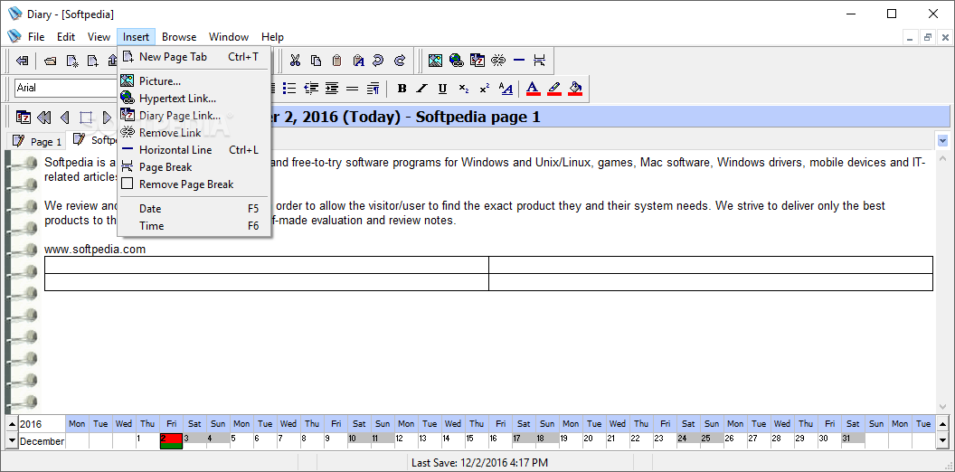The width and height of the screenshot is (955, 472).
Task: Click www.softpedia.com text in the page
Action: tap(95, 249)
